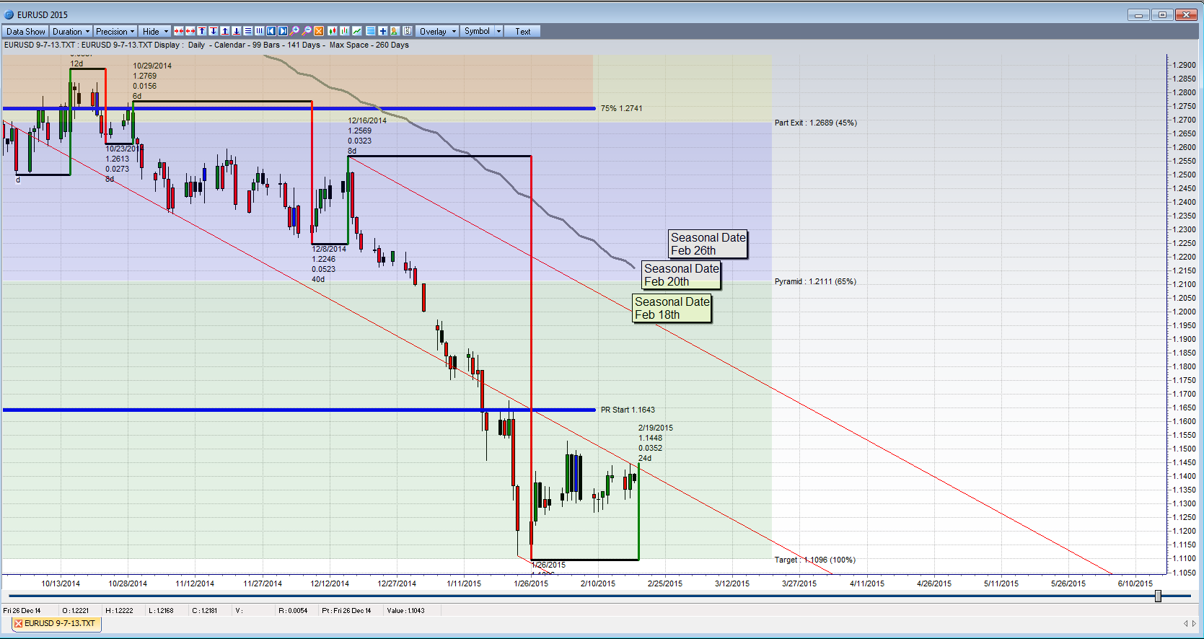Screen dimensions: 1204x639
Task: Click the 2/19/2015 swing annotation text
Action: pyautogui.click(x=655, y=443)
